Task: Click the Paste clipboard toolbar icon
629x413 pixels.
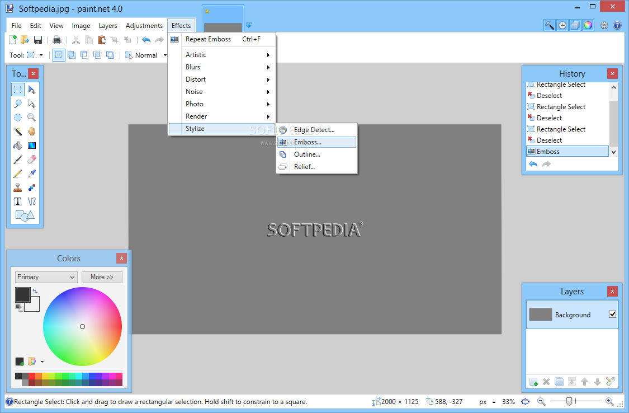Action: click(102, 39)
